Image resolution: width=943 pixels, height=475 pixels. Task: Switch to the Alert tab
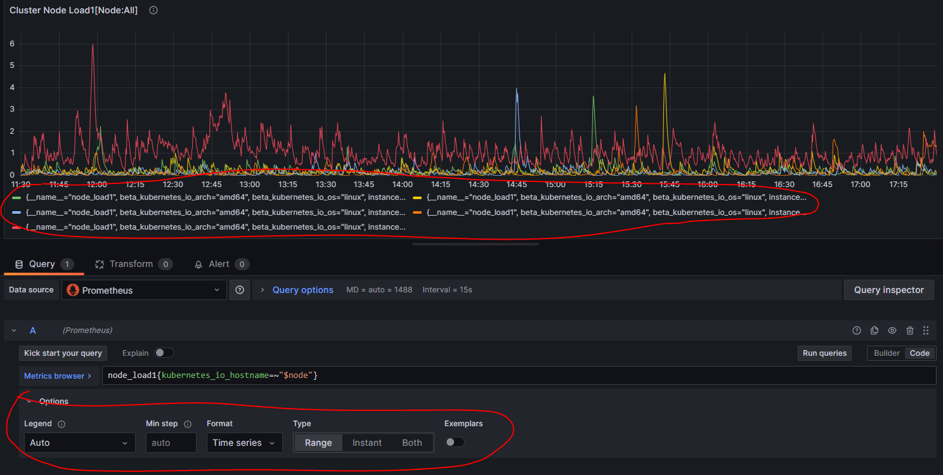click(219, 264)
